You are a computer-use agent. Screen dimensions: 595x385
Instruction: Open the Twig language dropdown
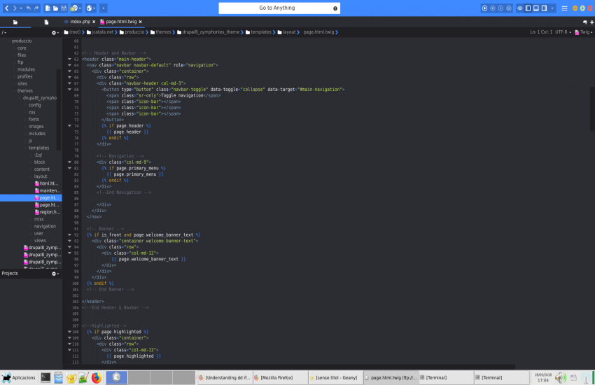(x=584, y=32)
